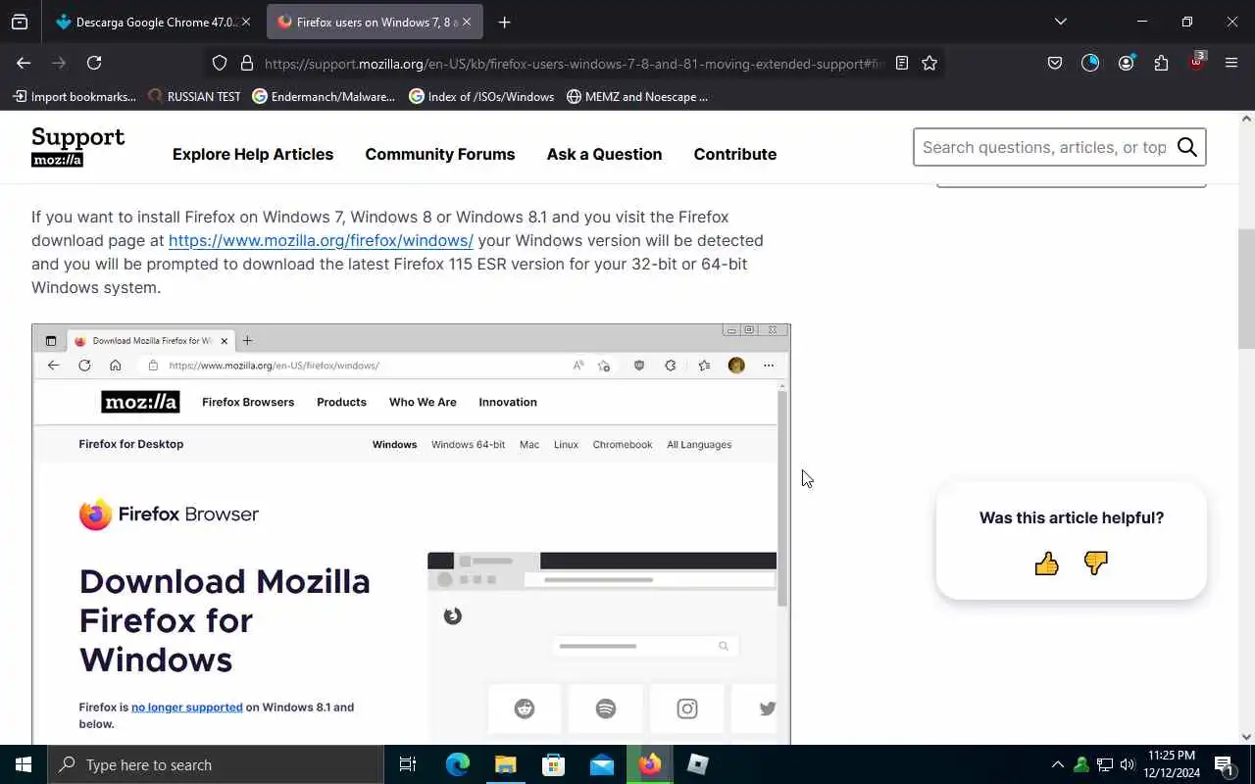Open Firefox View in the tab strip
Screen dimensions: 1255x784
click(x=20, y=22)
